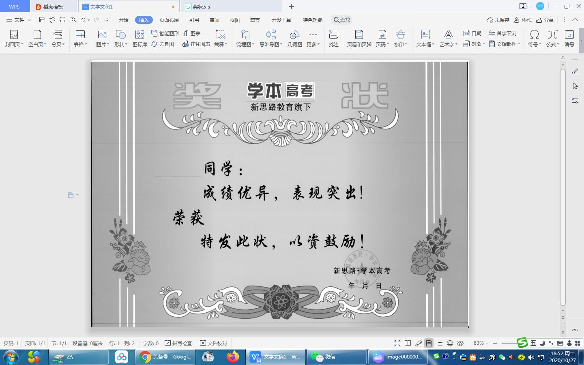Viewport: 584px width, 365px height.
Task: Open the 思维导图 mind map tool
Action: (271, 39)
